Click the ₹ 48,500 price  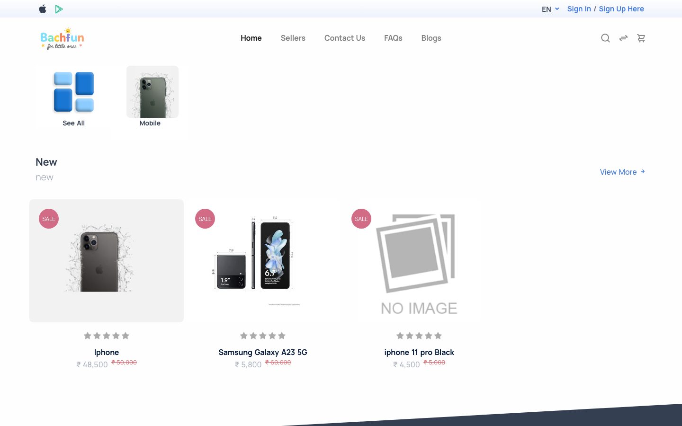coord(92,364)
